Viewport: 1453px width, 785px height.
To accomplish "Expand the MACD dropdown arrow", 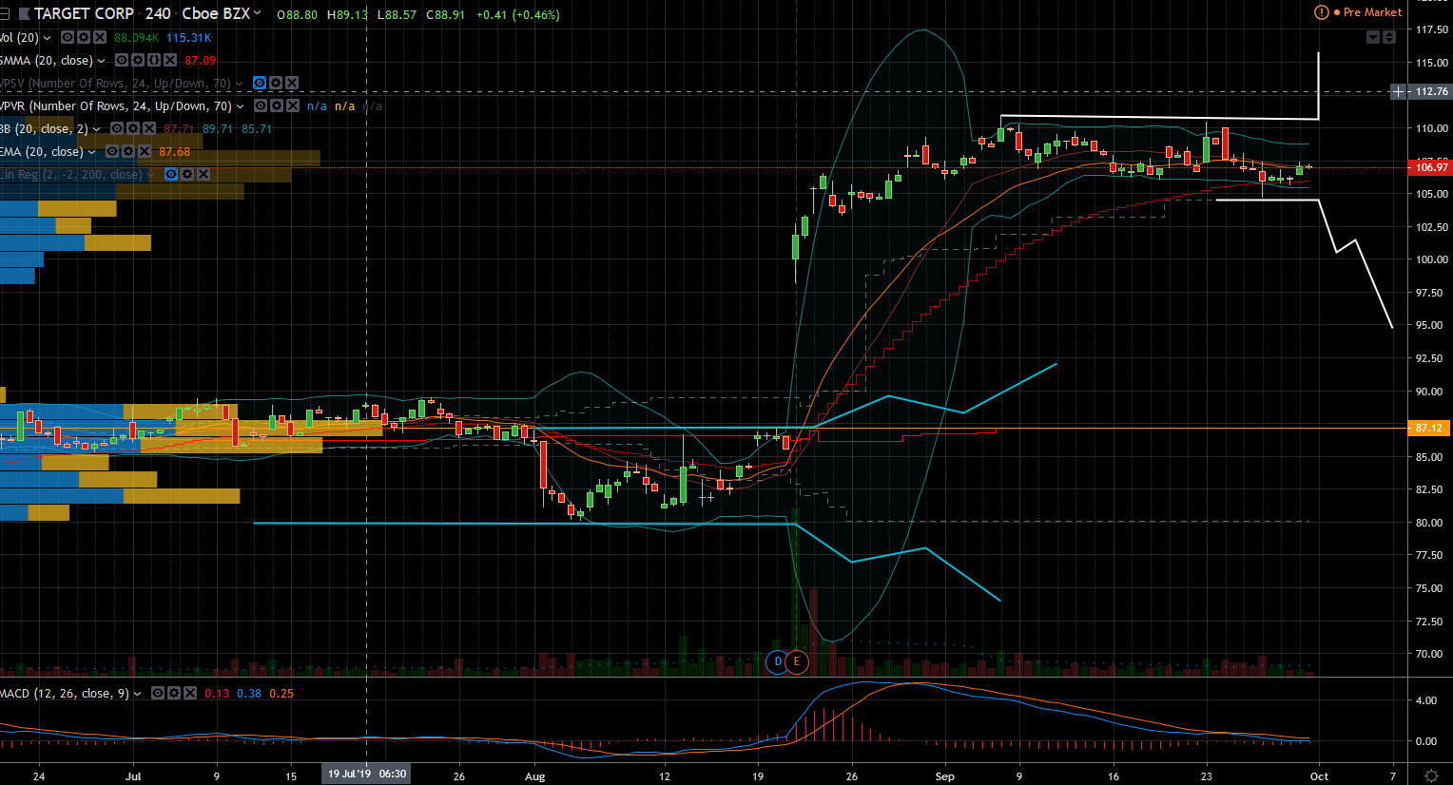I will (138, 694).
